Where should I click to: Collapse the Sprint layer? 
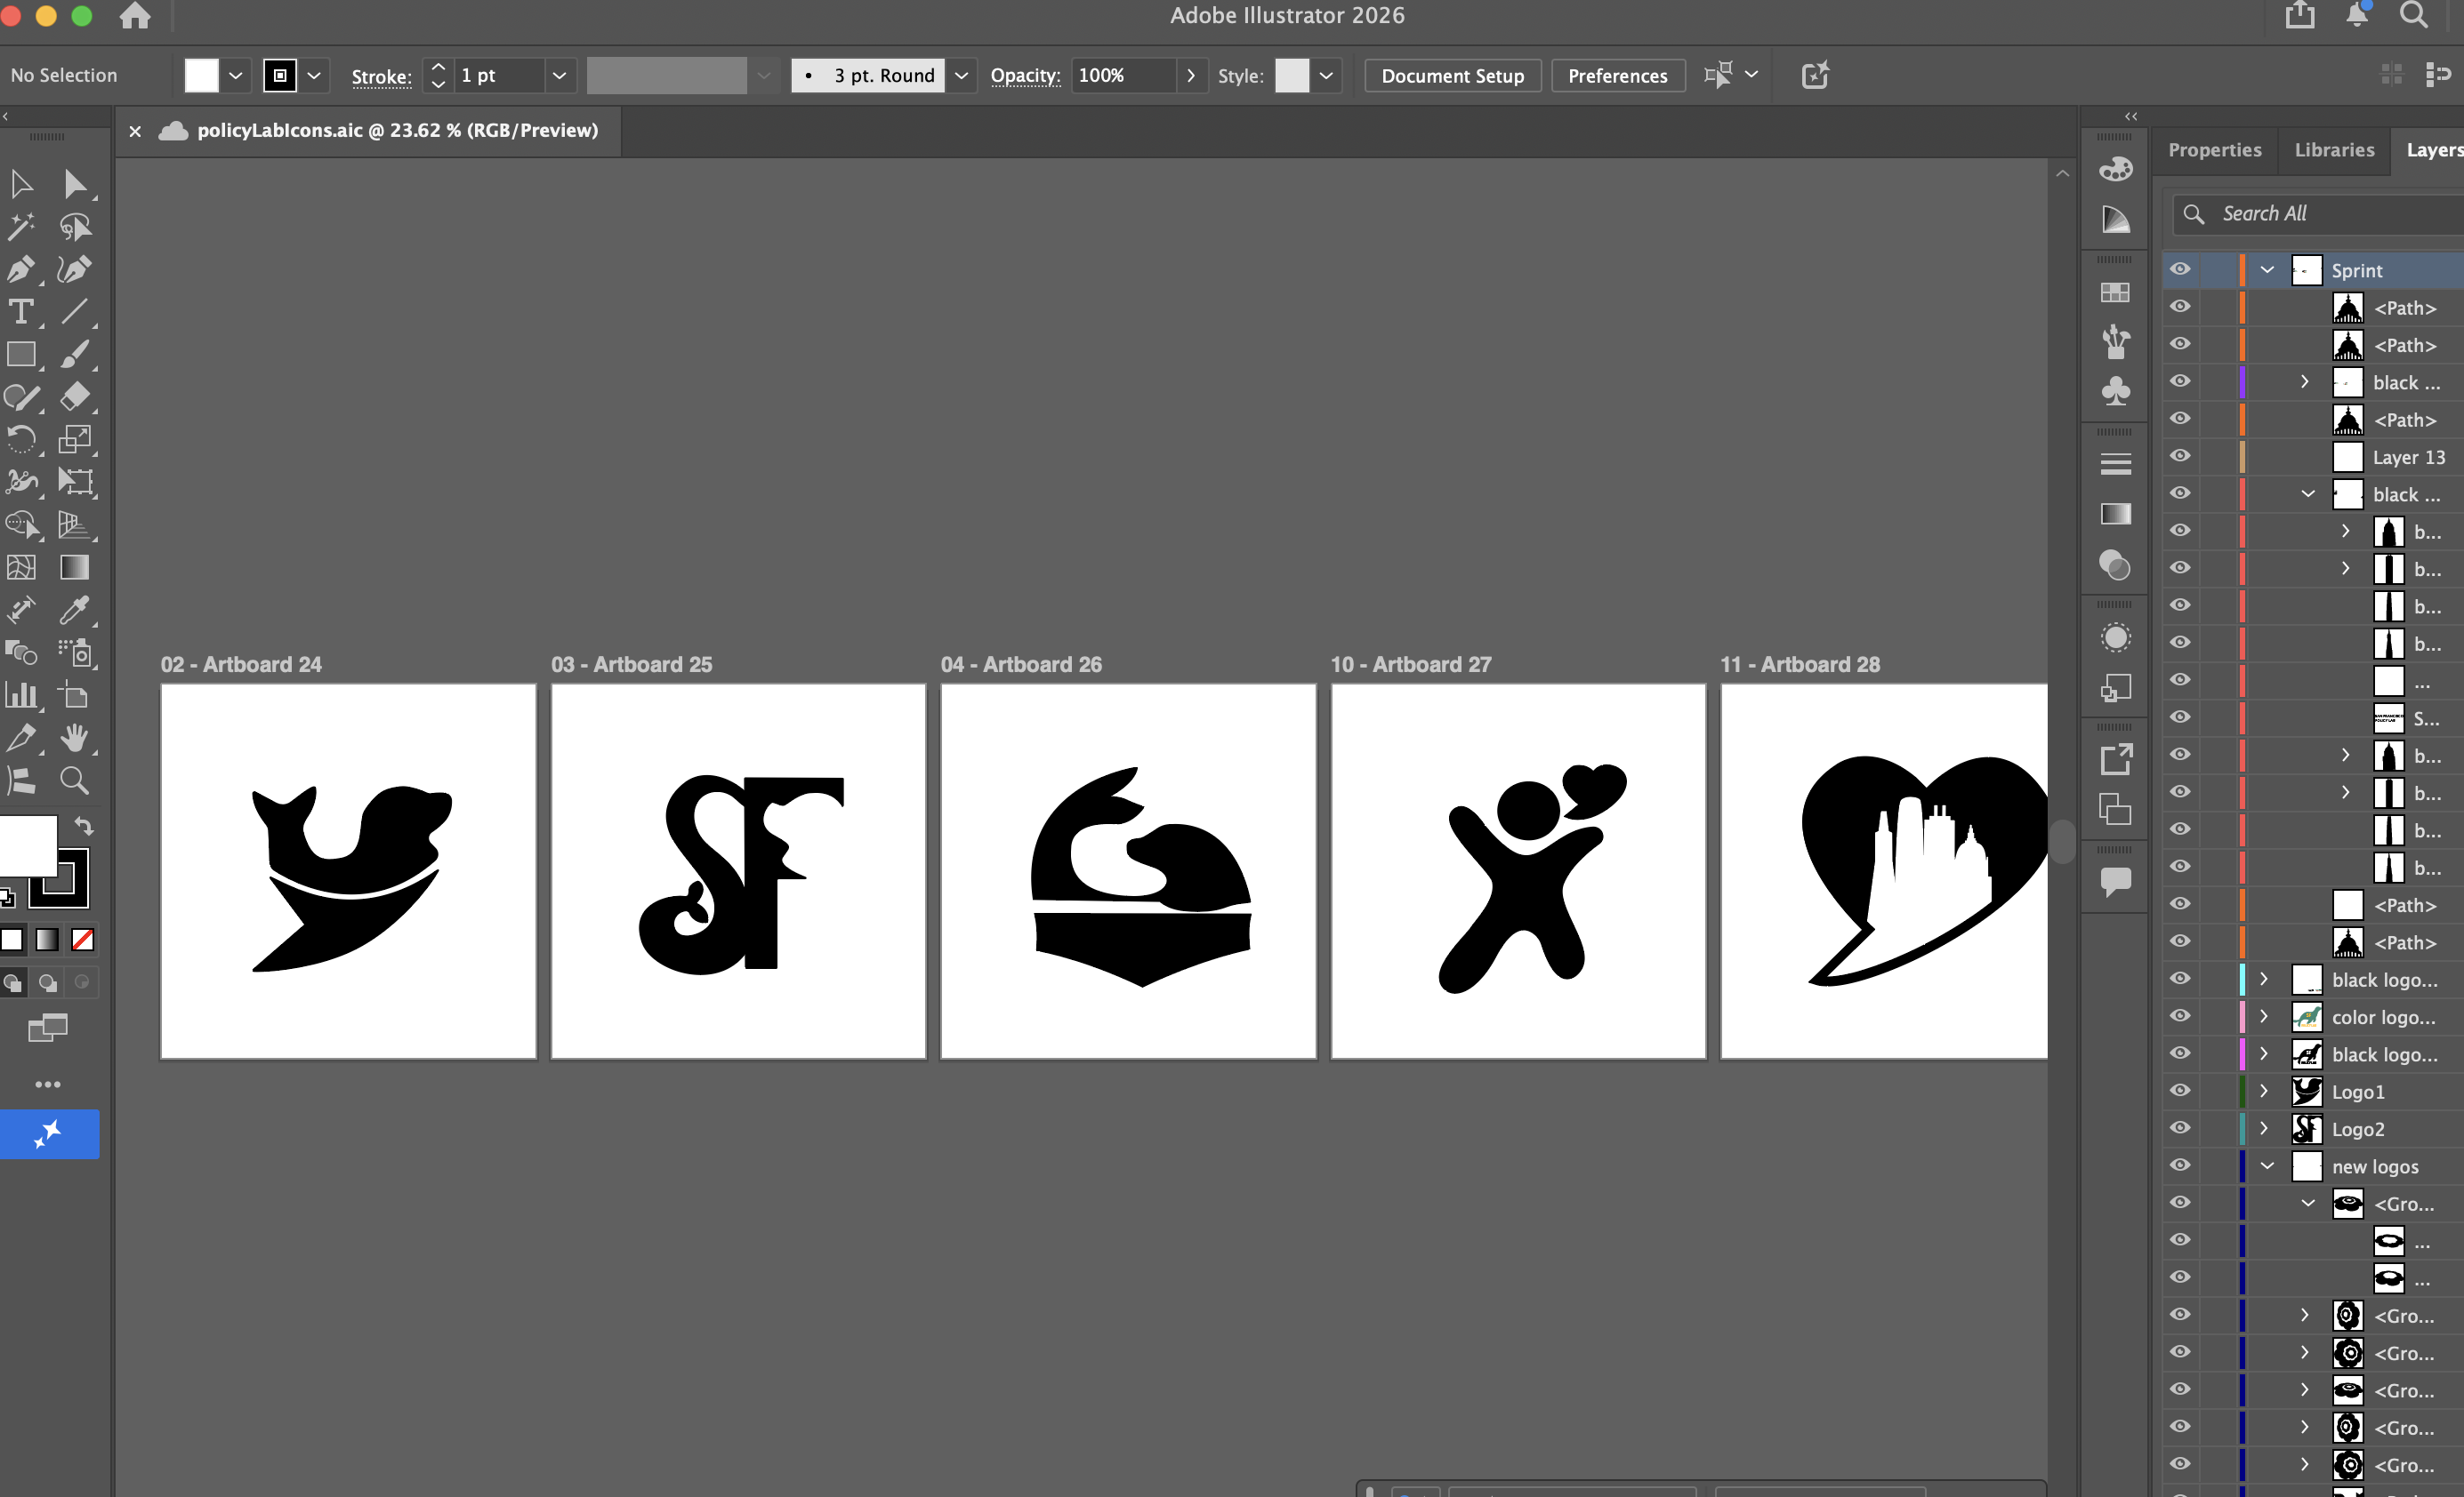pos(2267,270)
